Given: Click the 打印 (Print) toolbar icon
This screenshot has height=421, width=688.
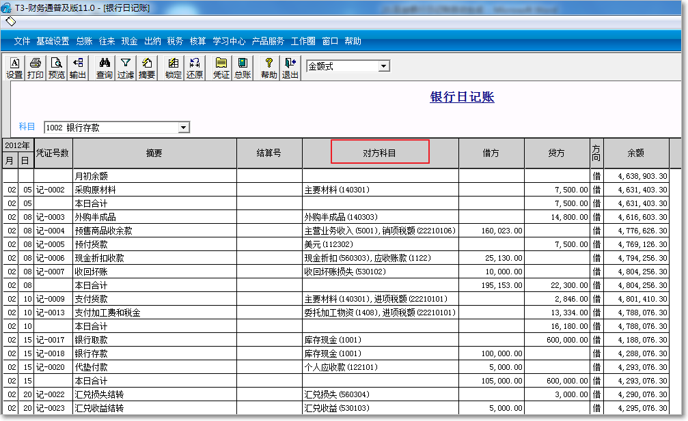Looking at the screenshot, I should (x=36, y=68).
